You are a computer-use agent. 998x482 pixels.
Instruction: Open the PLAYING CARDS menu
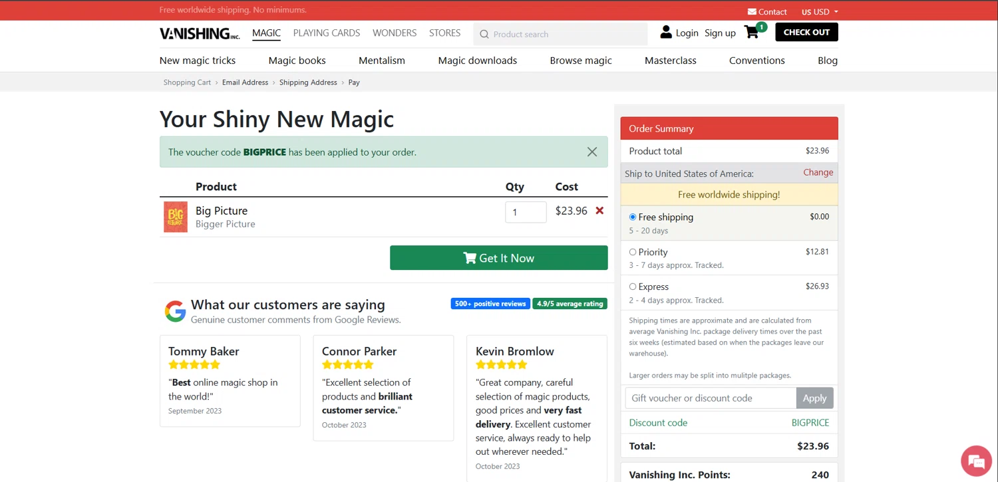[x=327, y=33]
